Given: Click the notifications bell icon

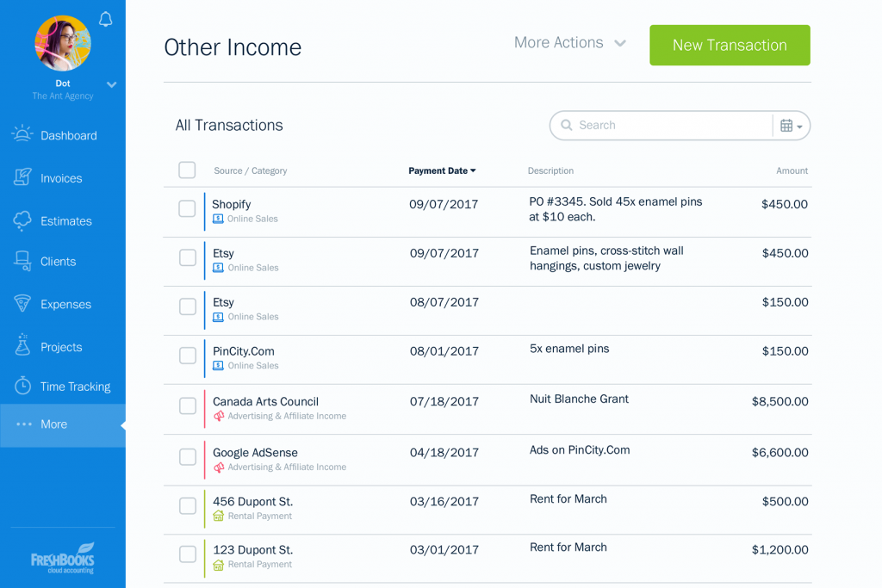Looking at the screenshot, I should (x=105, y=19).
